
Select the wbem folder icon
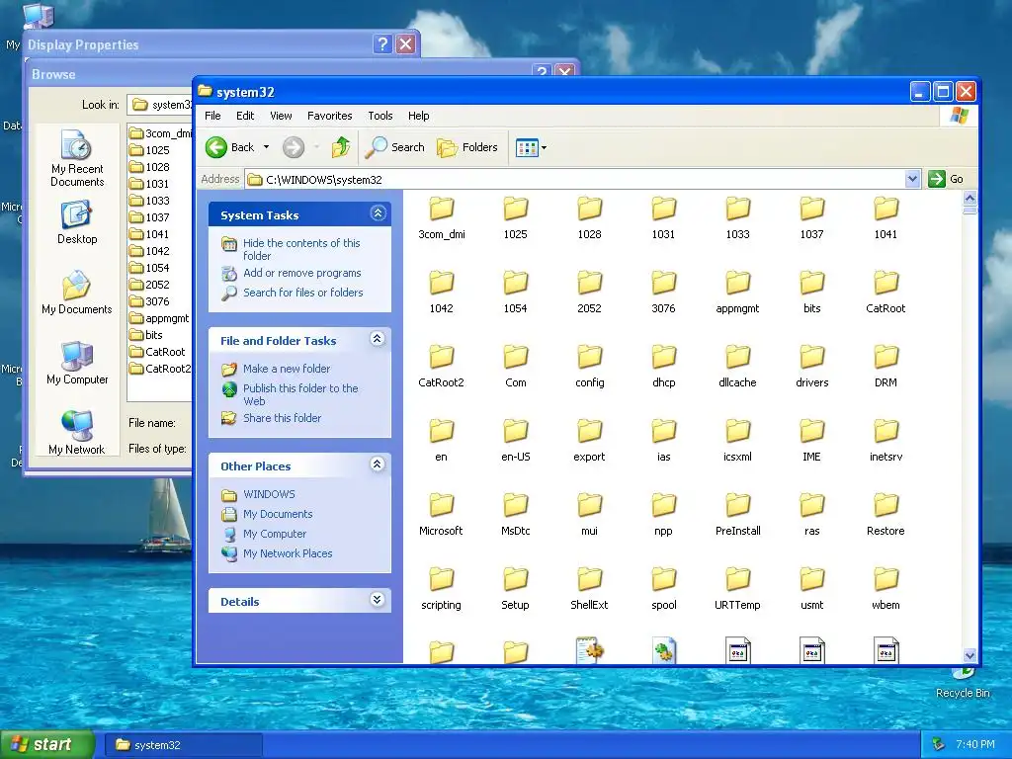pyautogui.click(x=886, y=579)
